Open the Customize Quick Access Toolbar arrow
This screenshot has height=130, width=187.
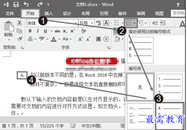48,5
